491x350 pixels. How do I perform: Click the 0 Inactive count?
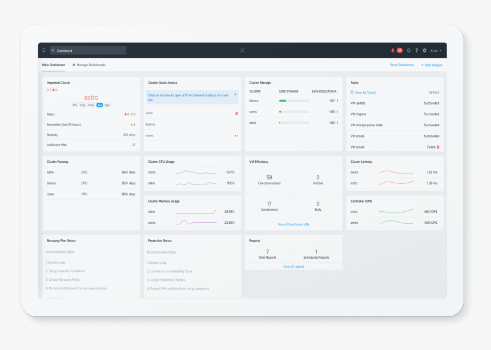[318, 177]
